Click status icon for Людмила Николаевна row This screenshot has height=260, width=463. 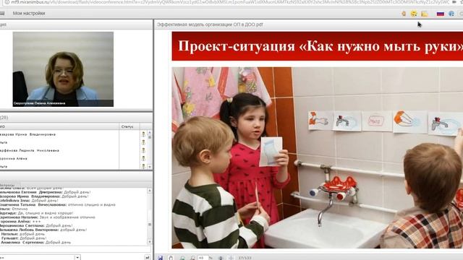point(143,151)
